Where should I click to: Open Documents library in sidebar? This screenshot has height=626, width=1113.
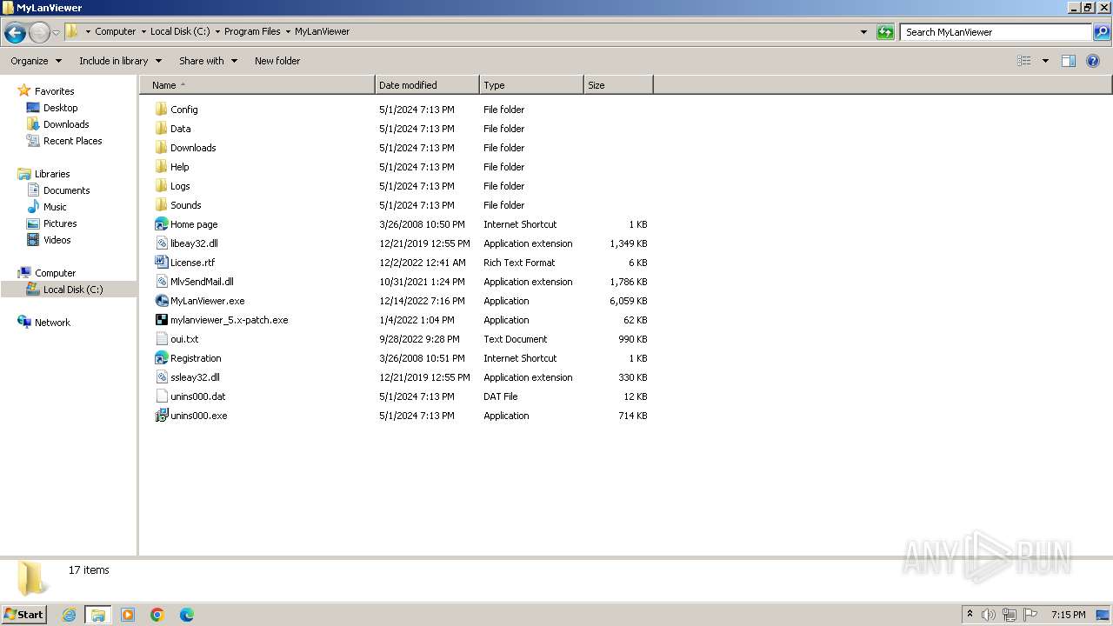66,190
